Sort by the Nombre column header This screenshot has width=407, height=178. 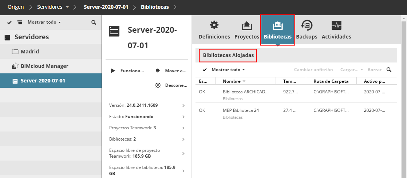[x=245, y=81]
